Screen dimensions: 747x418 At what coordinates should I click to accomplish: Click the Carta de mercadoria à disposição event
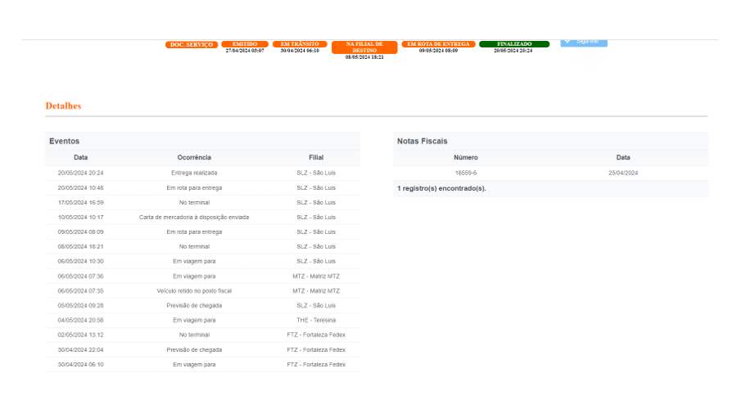click(x=194, y=217)
